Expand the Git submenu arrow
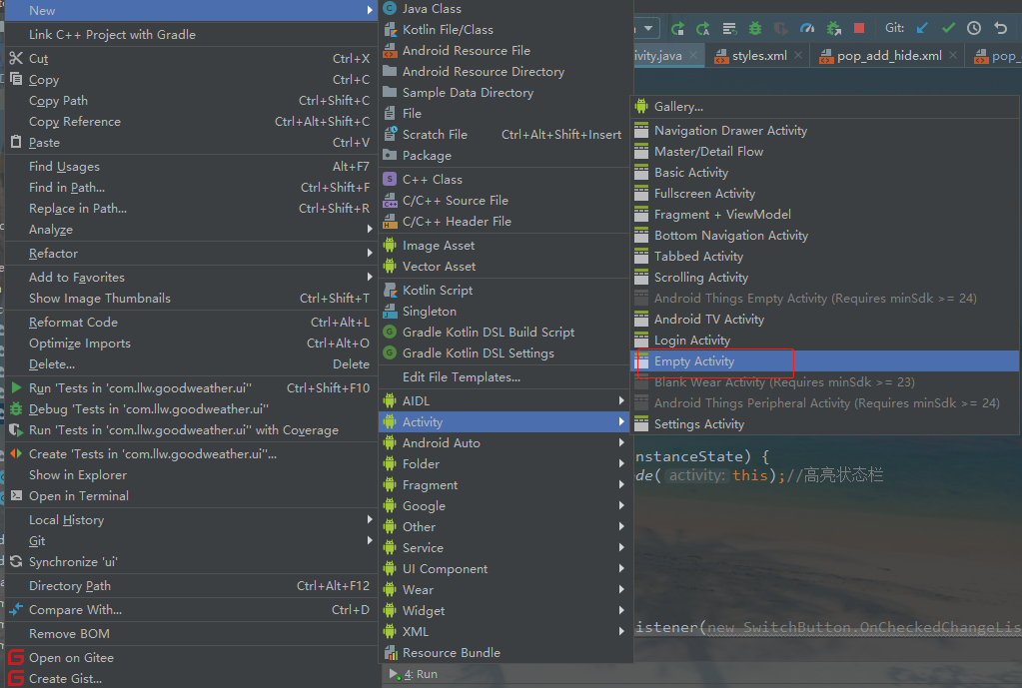 pos(370,541)
